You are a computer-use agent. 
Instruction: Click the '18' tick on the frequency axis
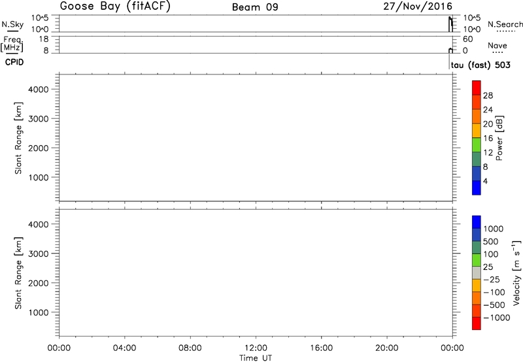click(44, 39)
